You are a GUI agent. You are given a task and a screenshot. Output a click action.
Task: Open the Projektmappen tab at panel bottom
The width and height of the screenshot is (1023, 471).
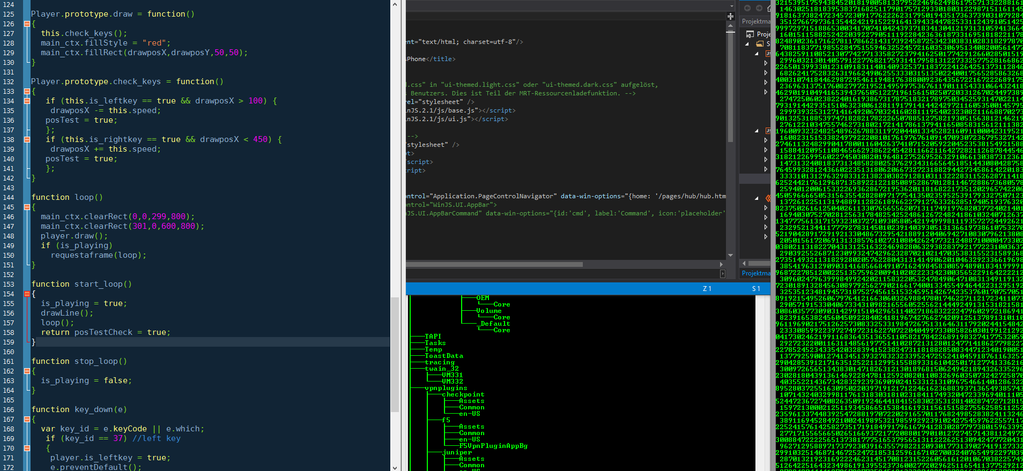755,273
